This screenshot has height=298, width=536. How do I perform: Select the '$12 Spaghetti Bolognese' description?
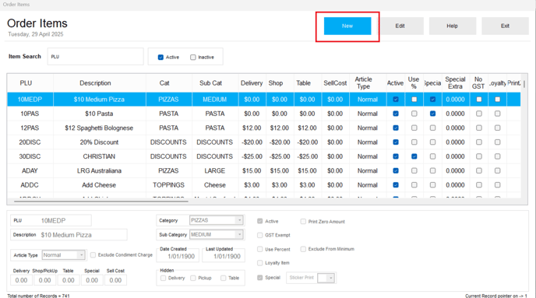pos(99,128)
